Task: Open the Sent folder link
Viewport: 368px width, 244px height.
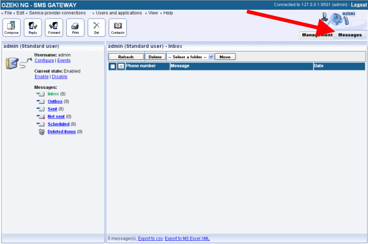Action: 52,109
